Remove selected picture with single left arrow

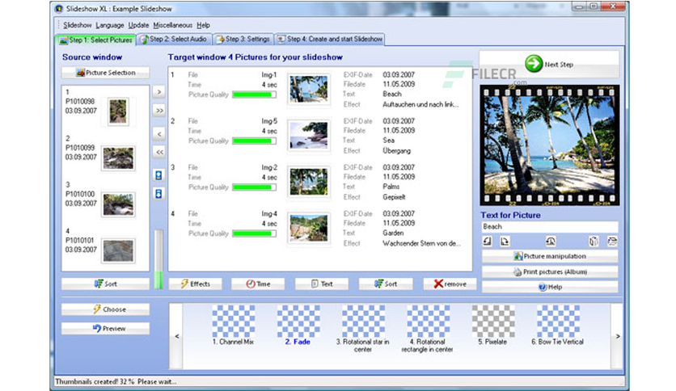pyautogui.click(x=159, y=134)
